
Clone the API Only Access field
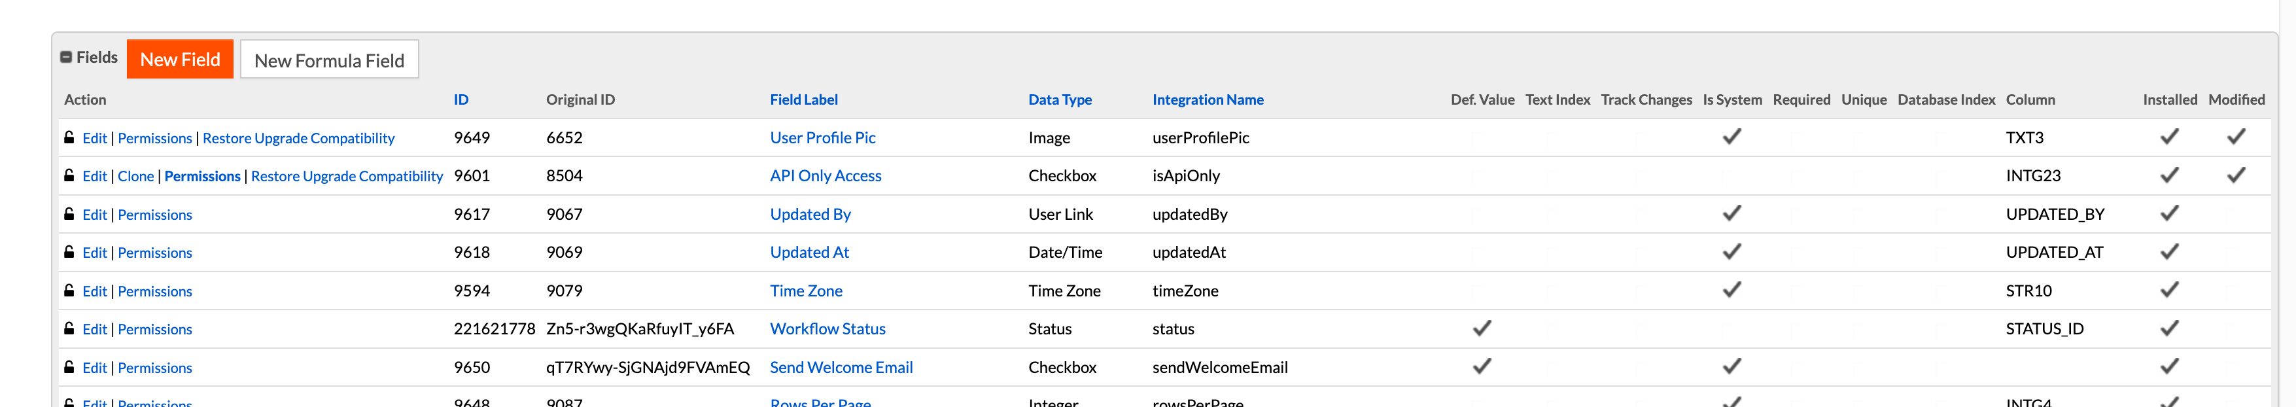point(135,177)
